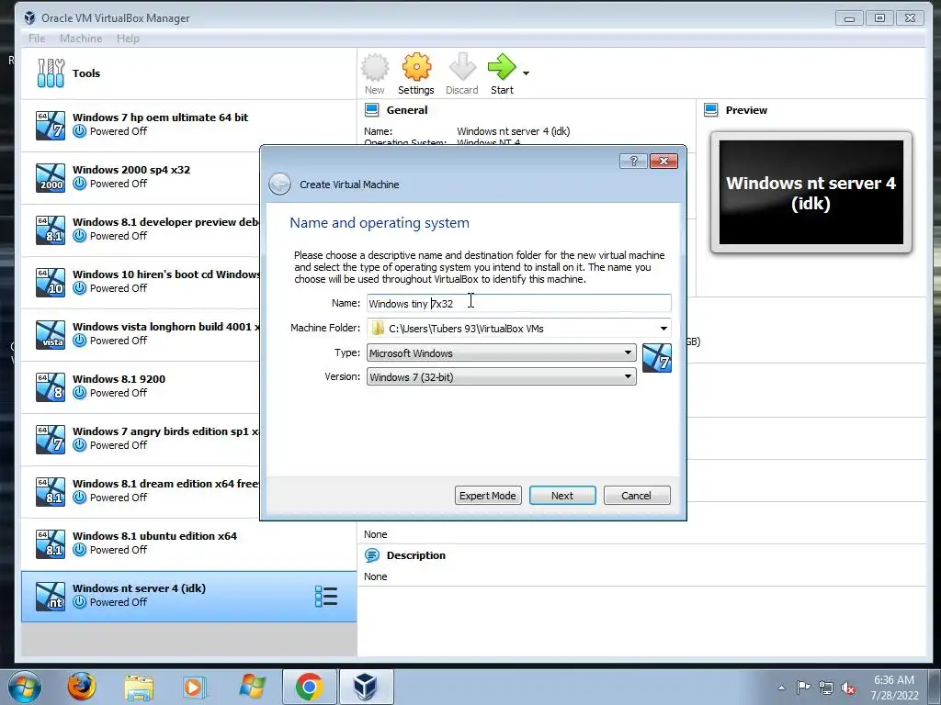Click the Preview section monitor icon

(711, 110)
